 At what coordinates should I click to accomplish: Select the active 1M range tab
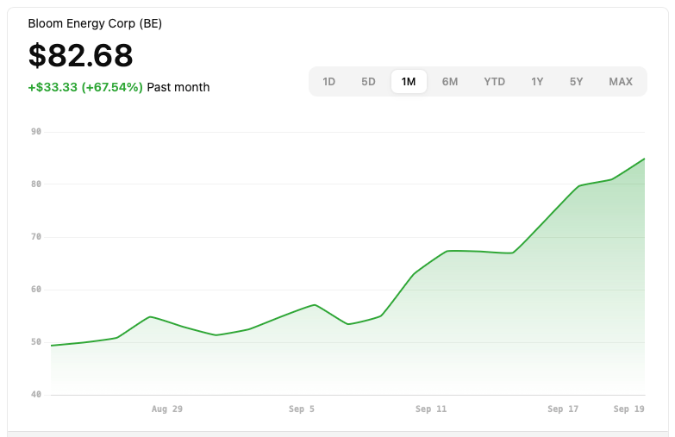click(x=409, y=81)
